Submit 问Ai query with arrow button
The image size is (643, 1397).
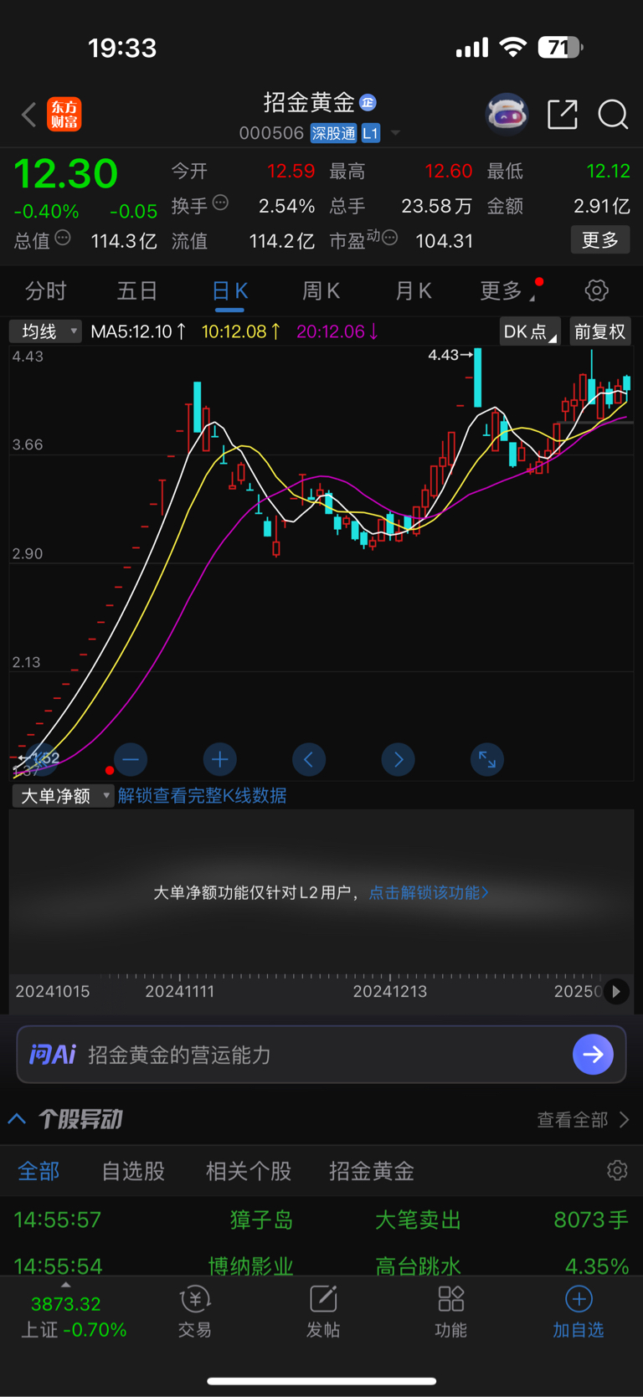593,1054
